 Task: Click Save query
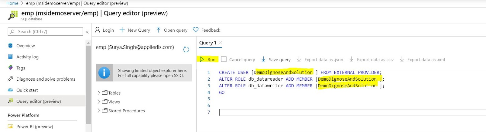click(x=276, y=60)
